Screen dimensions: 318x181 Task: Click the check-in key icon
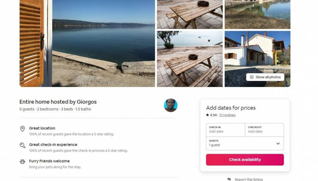[22, 145]
